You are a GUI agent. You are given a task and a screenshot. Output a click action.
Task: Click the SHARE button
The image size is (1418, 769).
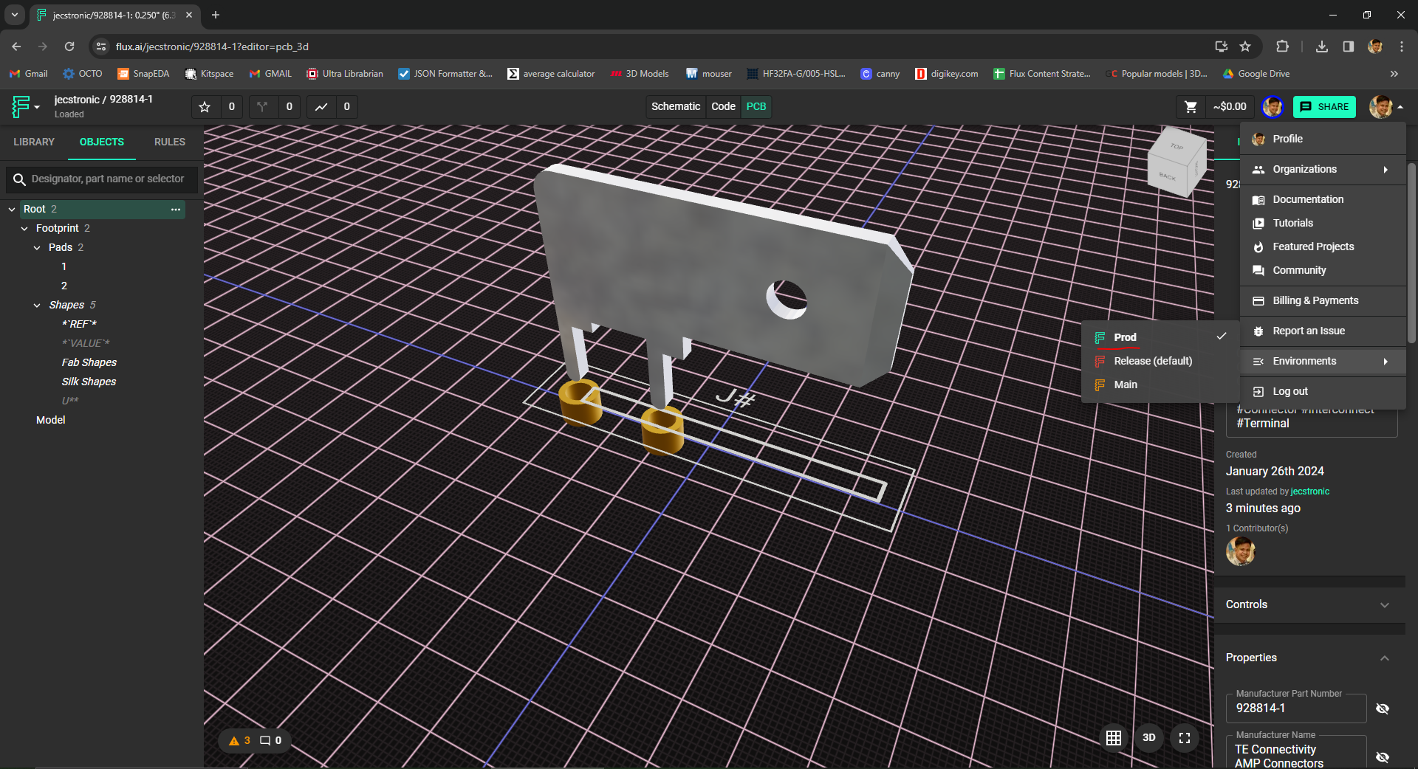tap(1324, 107)
